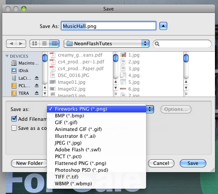Viewport: 218px width, 194px height.
Task: Switch to list view
Action: pos(45,43)
